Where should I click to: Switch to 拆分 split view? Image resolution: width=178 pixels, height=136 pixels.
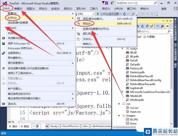[x=25, y=126]
